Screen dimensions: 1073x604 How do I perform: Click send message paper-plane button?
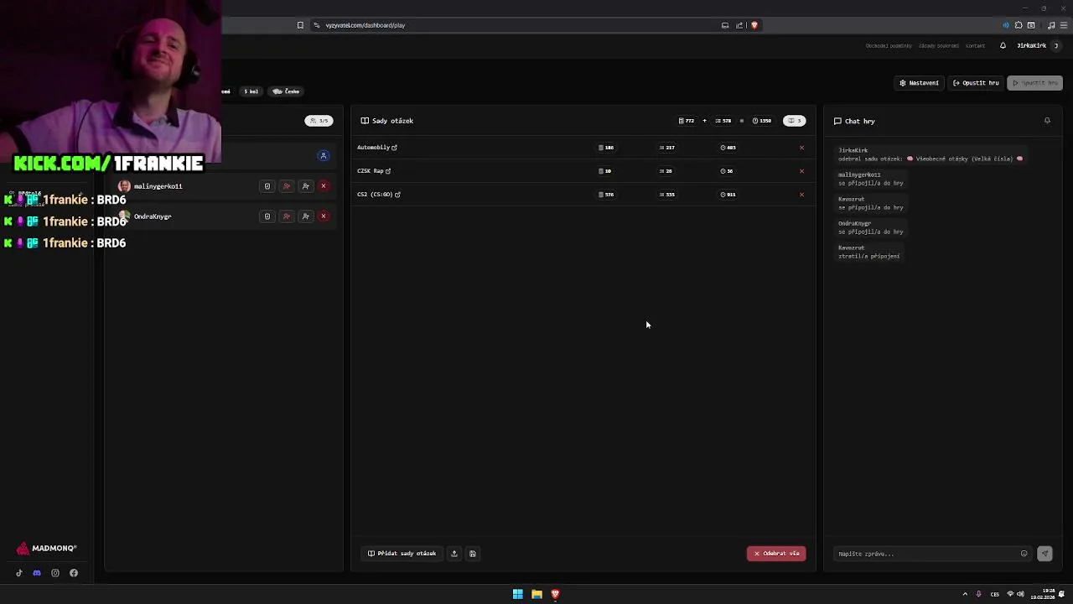click(1044, 554)
